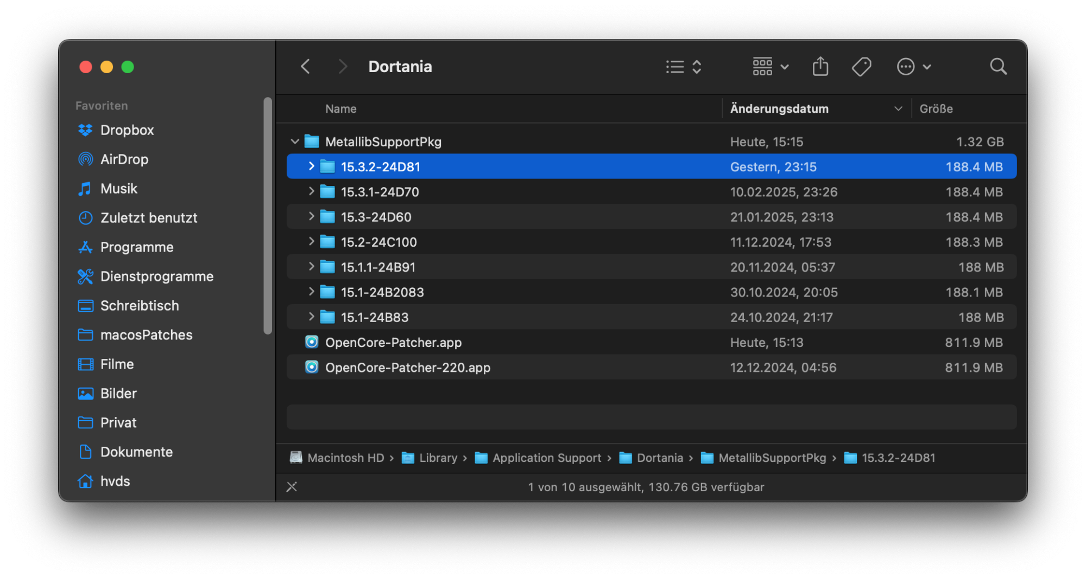1086x579 pixels.
Task: Collapse the MetallibSupportPkg folder
Action: [x=295, y=141]
